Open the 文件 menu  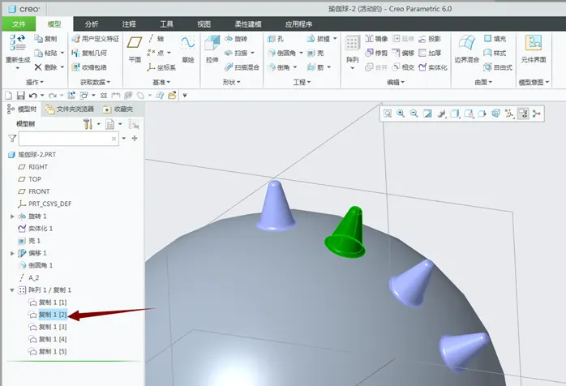coord(19,24)
